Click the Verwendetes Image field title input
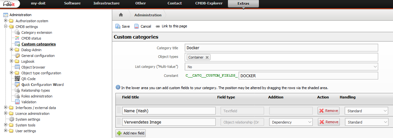Viewport: 393px width, 138px height. [x=169, y=122]
